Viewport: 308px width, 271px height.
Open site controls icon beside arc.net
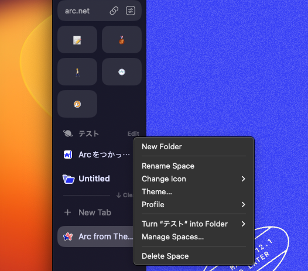tap(131, 11)
